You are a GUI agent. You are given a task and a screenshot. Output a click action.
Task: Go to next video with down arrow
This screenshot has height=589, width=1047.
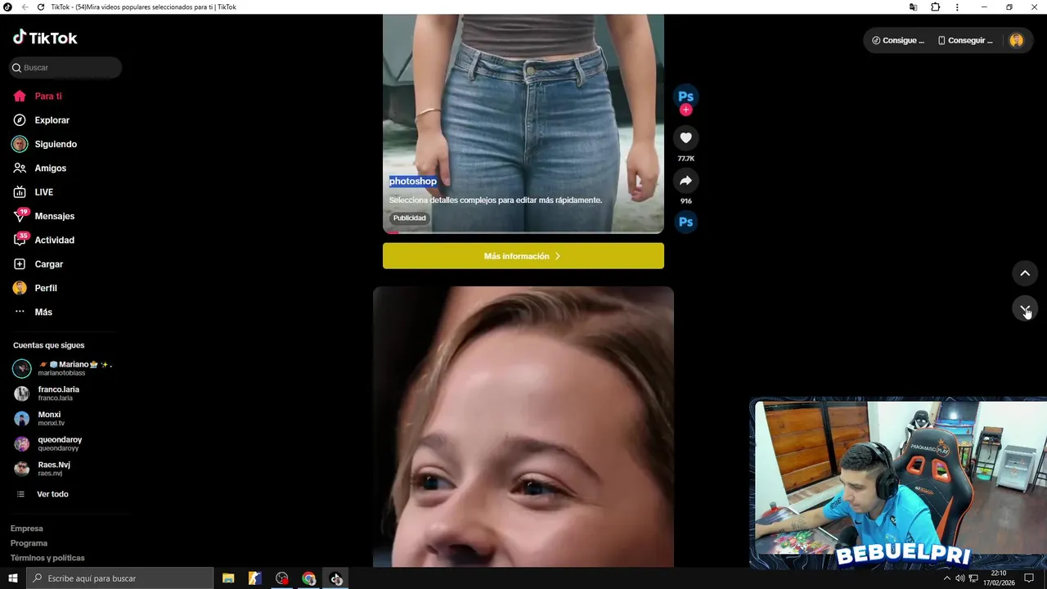tap(1025, 308)
